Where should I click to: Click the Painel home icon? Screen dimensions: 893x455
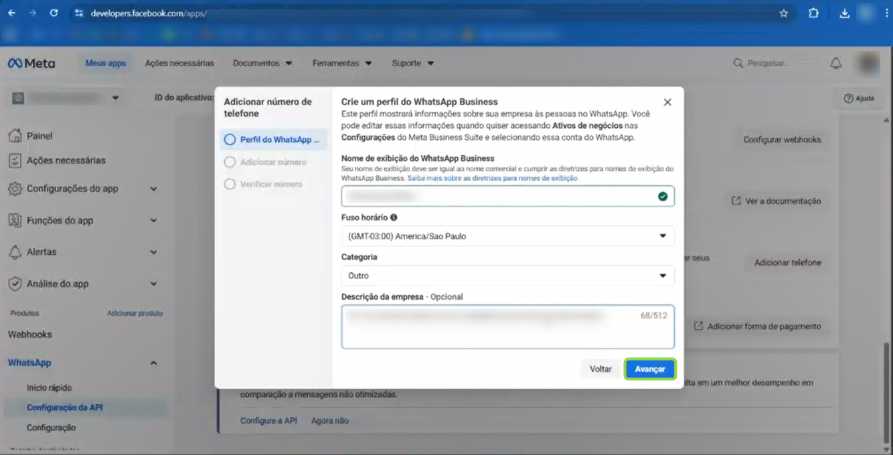(15, 136)
